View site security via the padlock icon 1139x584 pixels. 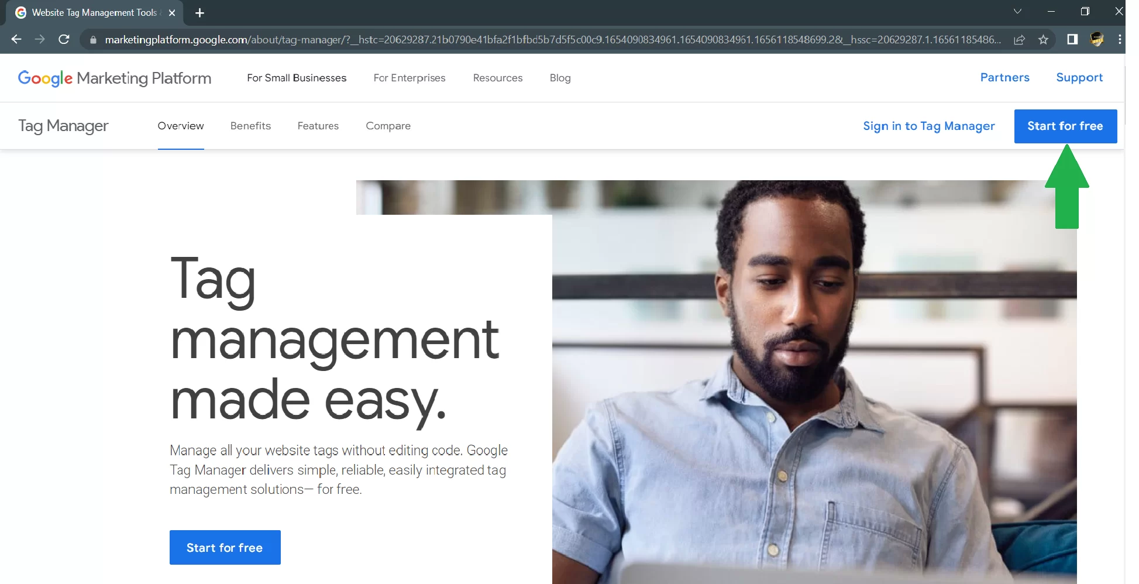tap(93, 39)
